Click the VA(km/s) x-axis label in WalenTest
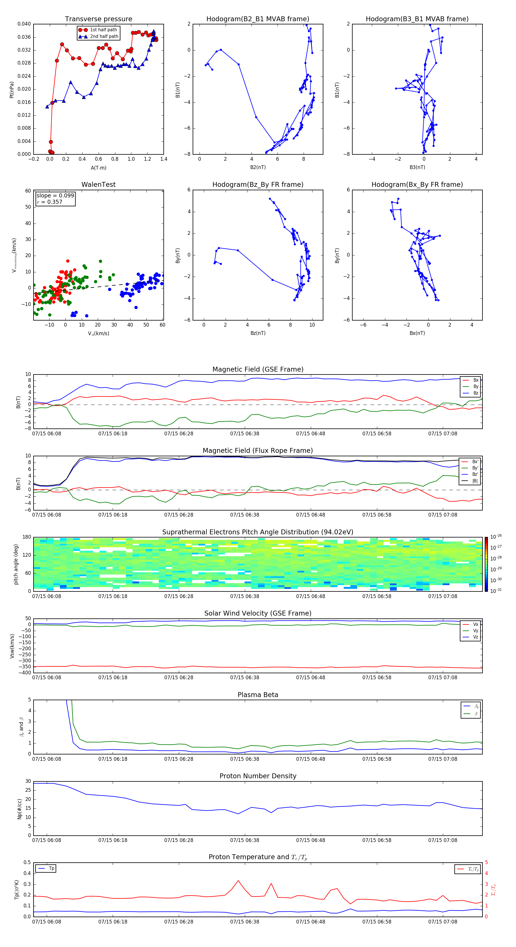 [98, 333]
